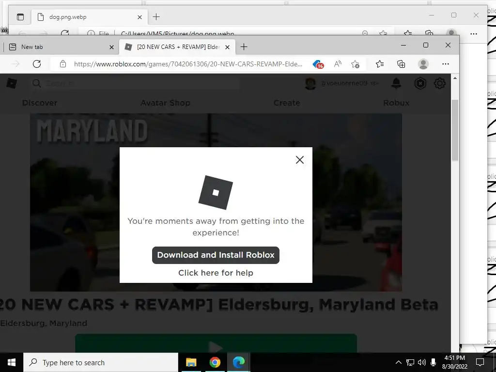
Task: Open Settings and more menu in front window
Action: (x=446, y=64)
